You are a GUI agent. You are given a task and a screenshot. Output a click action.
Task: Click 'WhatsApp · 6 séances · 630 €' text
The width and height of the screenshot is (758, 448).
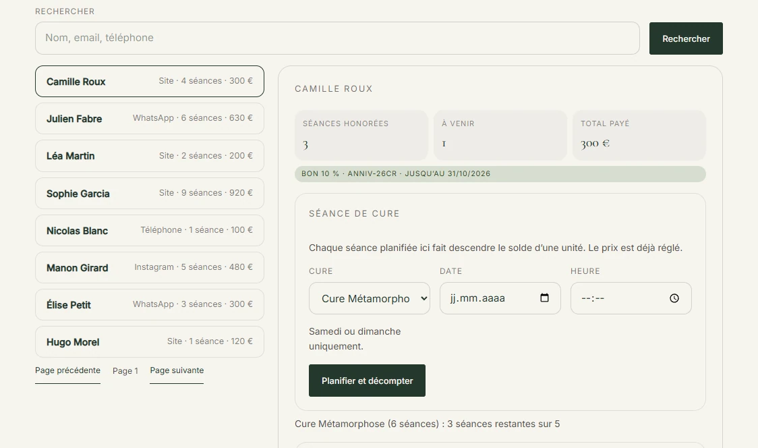[193, 118]
